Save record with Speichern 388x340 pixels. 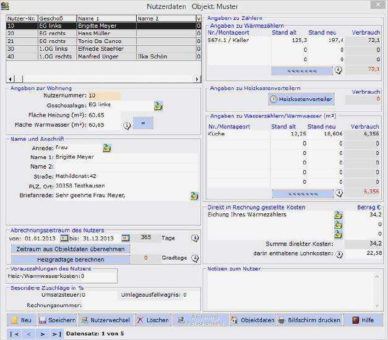click(x=58, y=320)
